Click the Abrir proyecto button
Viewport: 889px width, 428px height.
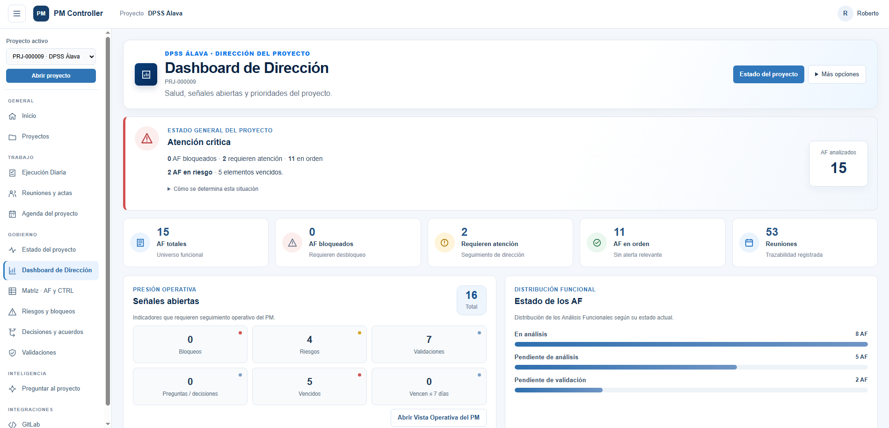pyautogui.click(x=51, y=76)
